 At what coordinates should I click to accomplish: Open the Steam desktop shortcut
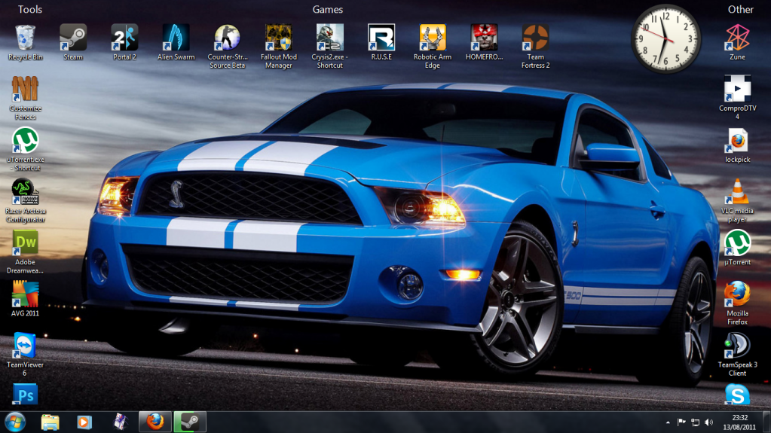click(73, 38)
